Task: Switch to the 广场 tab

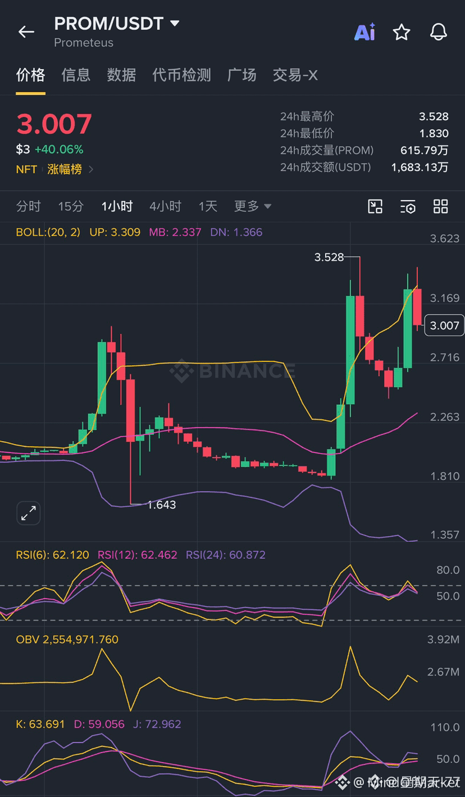Action: point(241,75)
